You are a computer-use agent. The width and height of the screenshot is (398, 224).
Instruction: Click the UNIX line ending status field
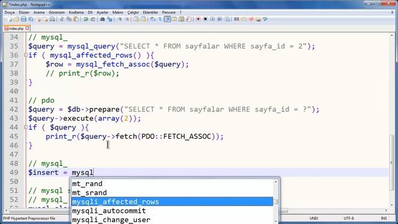[x=313, y=218]
